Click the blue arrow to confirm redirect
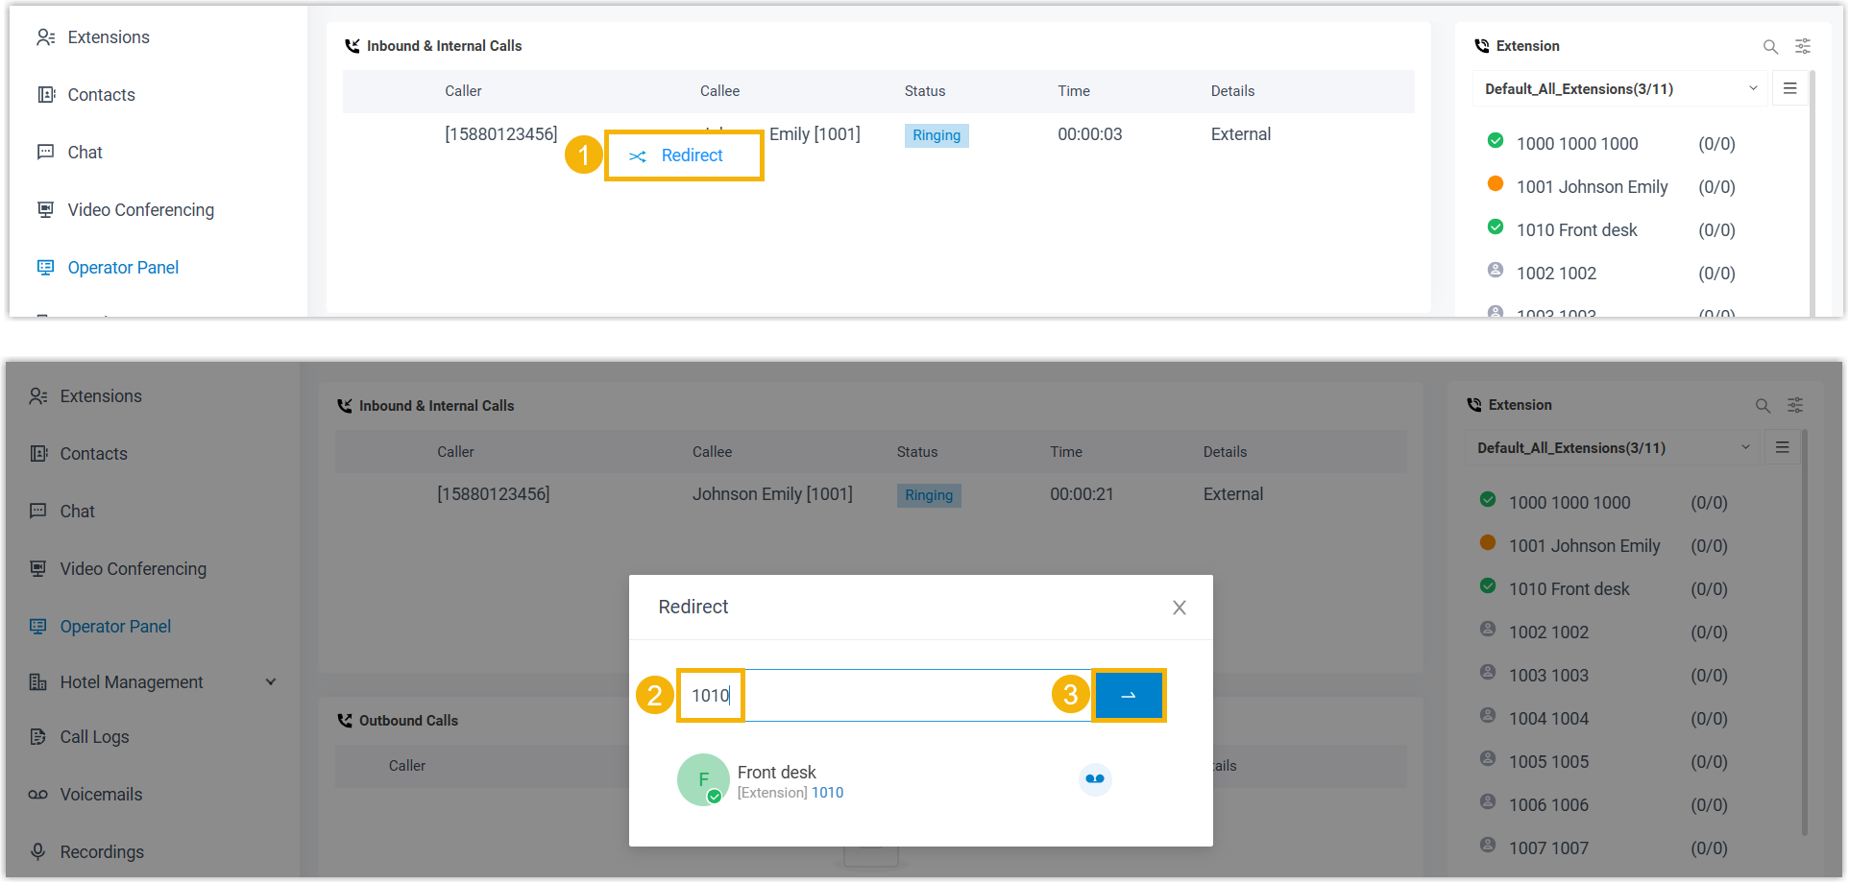The width and height of the screenshot is (1849, 883). [1128, 695]
